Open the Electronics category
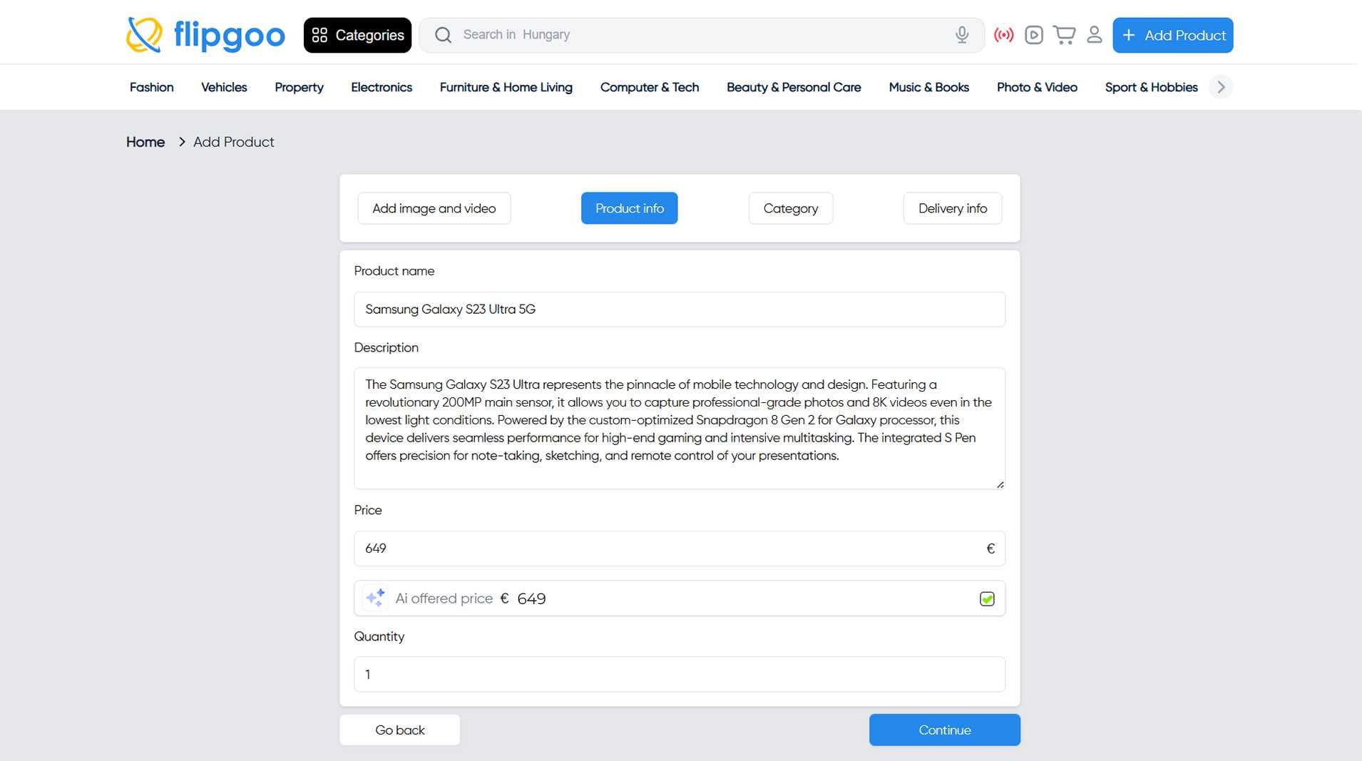The height and width of the screenshot is (761, 1362). (381, 87)
